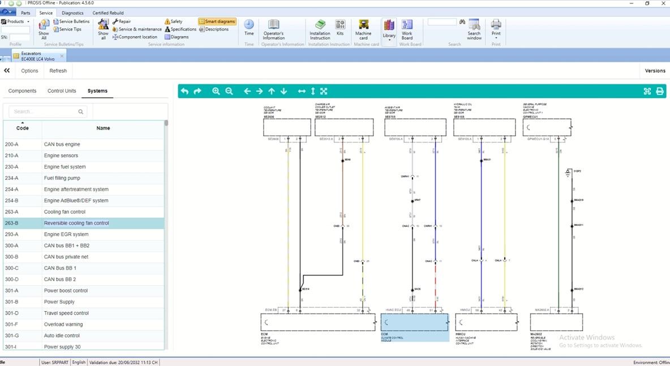Open the Products dropdown
The width and height of the screenshot is (670, 366).
15,21
